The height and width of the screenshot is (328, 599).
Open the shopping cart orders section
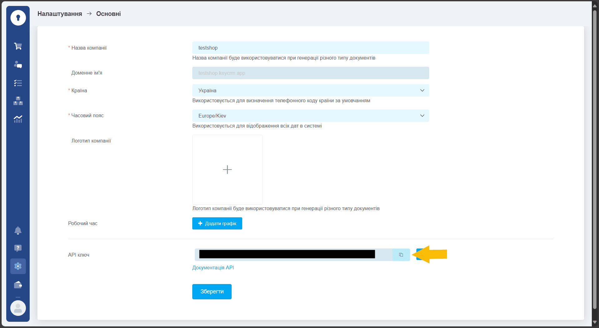[x=18, y=46]
